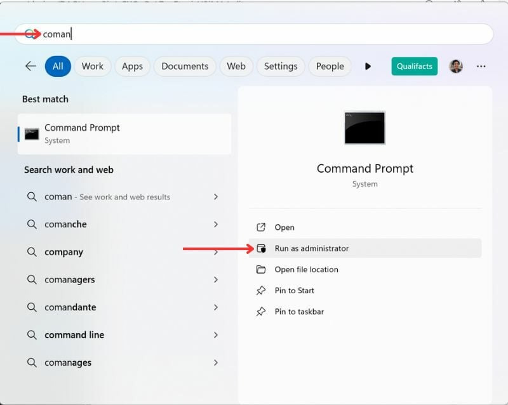Click magnifier icon beside 'comanagers'
The image size is (508, 405).
coord(32,279)
